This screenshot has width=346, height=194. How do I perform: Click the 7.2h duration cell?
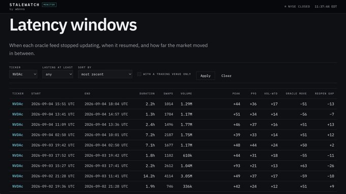click(x=150, y=135)
